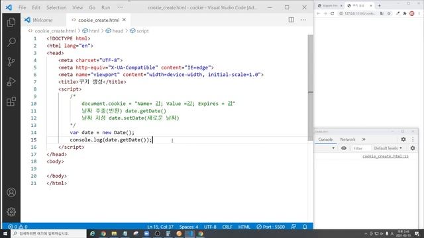Click Spaces: 4 indentation setting
Screen dimensions: 424x238
click(188, 227)
